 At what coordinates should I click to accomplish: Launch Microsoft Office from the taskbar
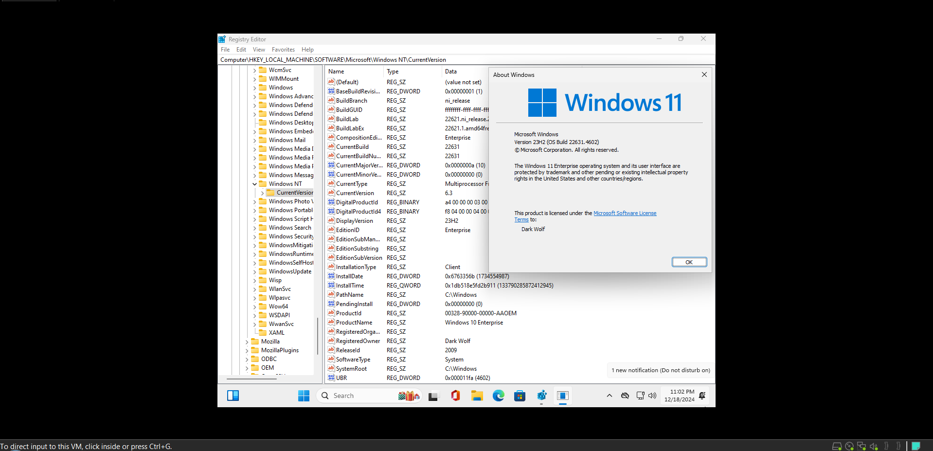point(455,396)
